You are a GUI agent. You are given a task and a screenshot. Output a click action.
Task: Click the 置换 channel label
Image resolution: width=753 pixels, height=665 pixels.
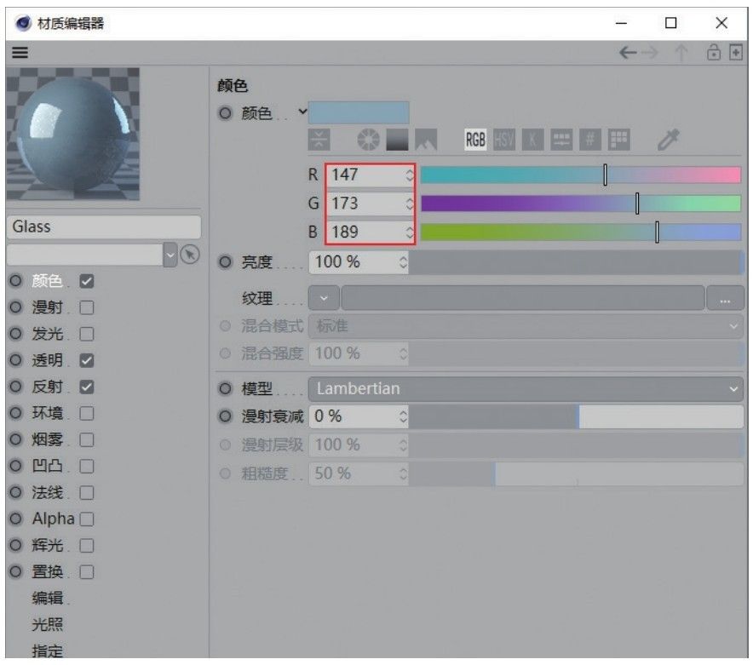[x=47, y=572]
